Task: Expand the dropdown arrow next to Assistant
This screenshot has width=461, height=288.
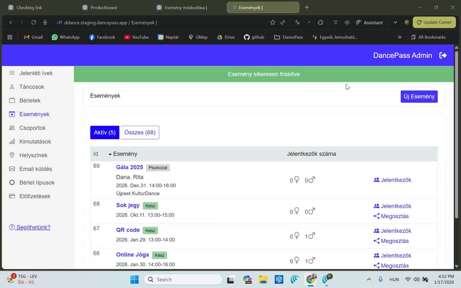Action: pyautogui.click(x=395, y=22)
